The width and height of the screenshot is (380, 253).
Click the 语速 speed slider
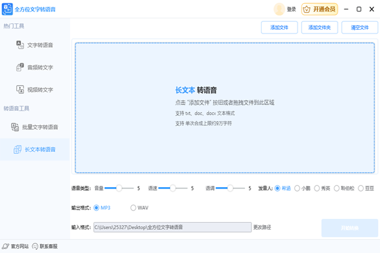(x=173, y=188)
